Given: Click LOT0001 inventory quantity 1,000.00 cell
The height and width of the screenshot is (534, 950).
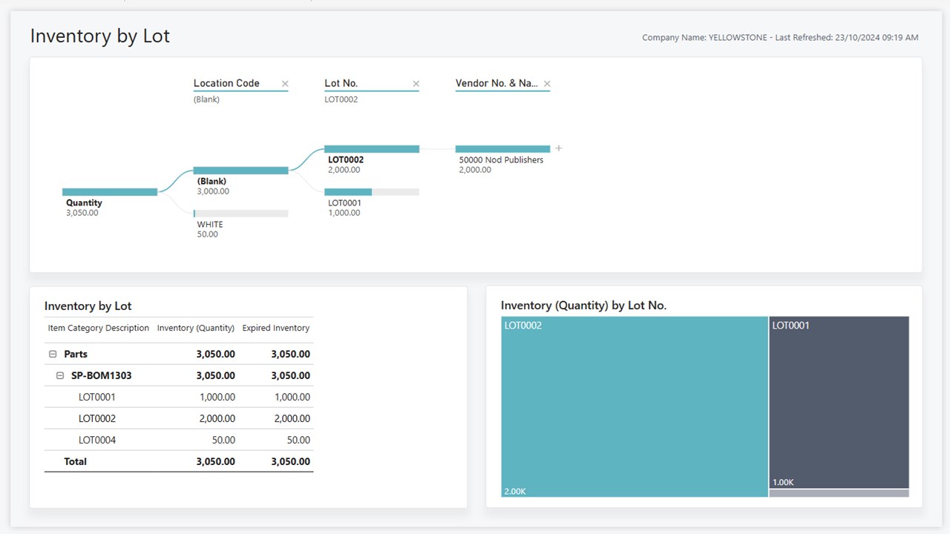Looking at the screenshot, I should (217, 397).
